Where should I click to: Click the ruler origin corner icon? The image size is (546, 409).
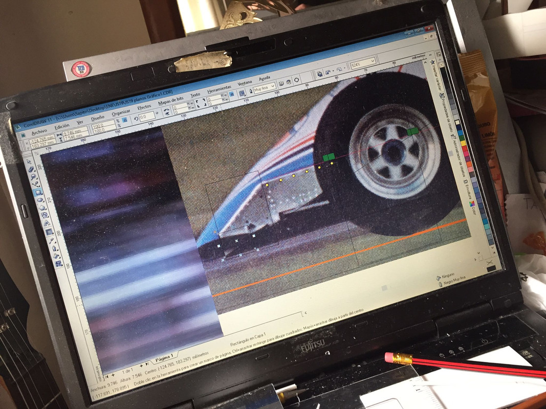pos(36,153)
